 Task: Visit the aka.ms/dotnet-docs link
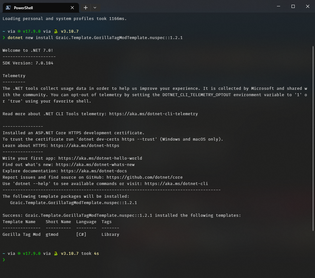(x=94, y=171)
